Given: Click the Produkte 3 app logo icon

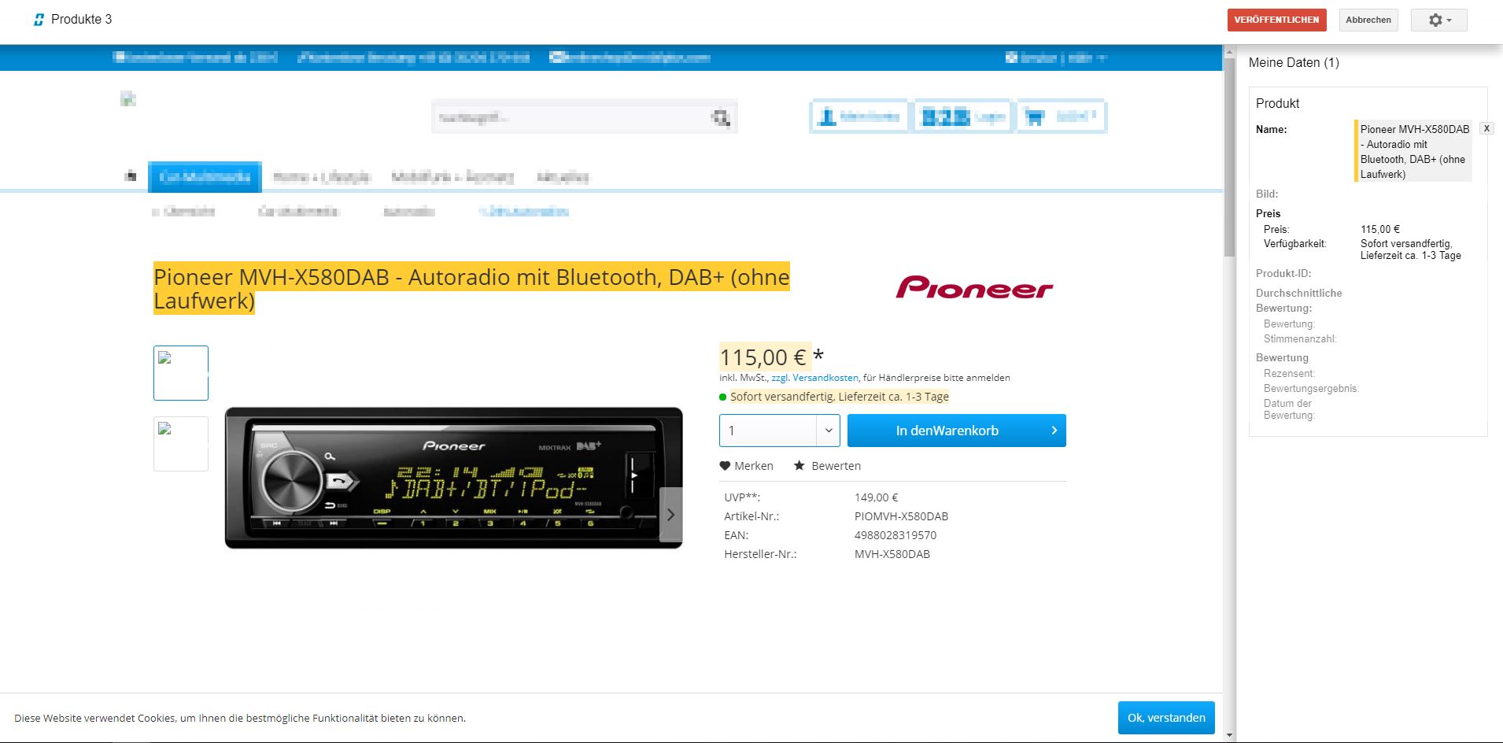Looking at the screenshot, I should tap(39, 20).
